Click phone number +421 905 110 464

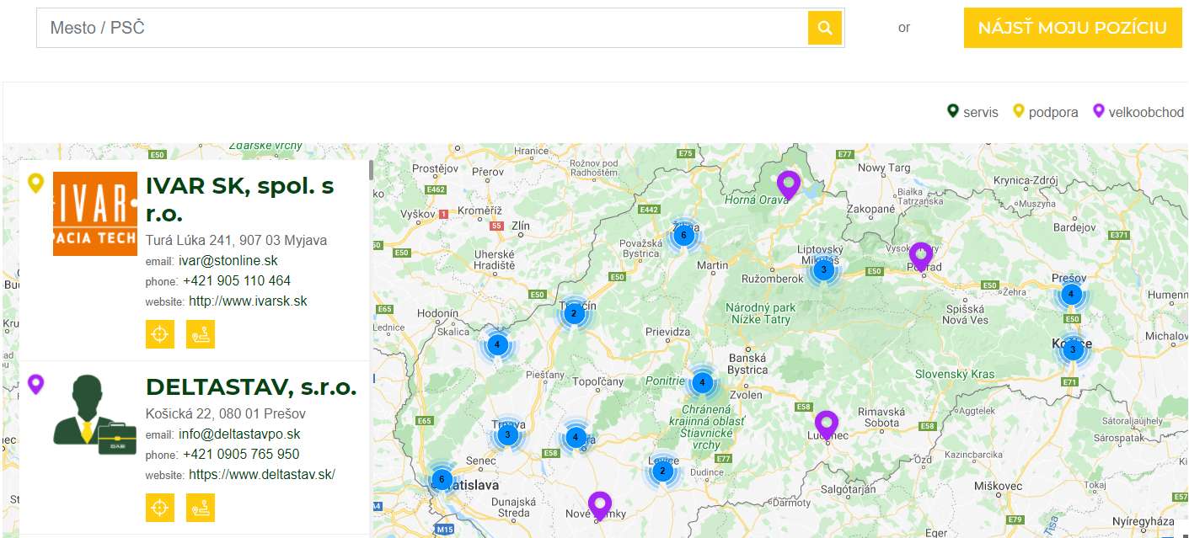[237, 281]
